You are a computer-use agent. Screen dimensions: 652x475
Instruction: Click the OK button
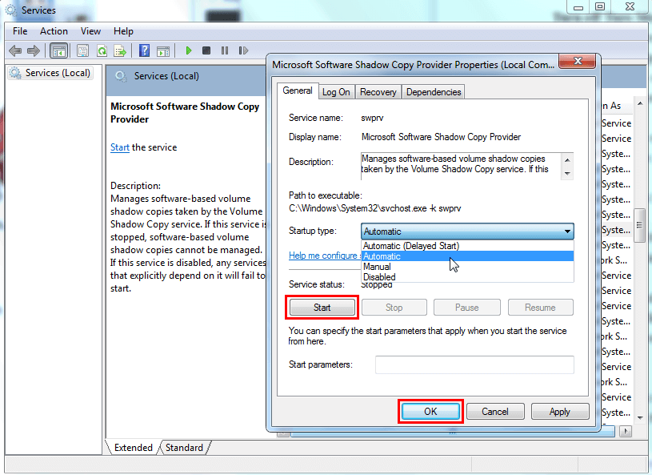[x=430, y=412]
